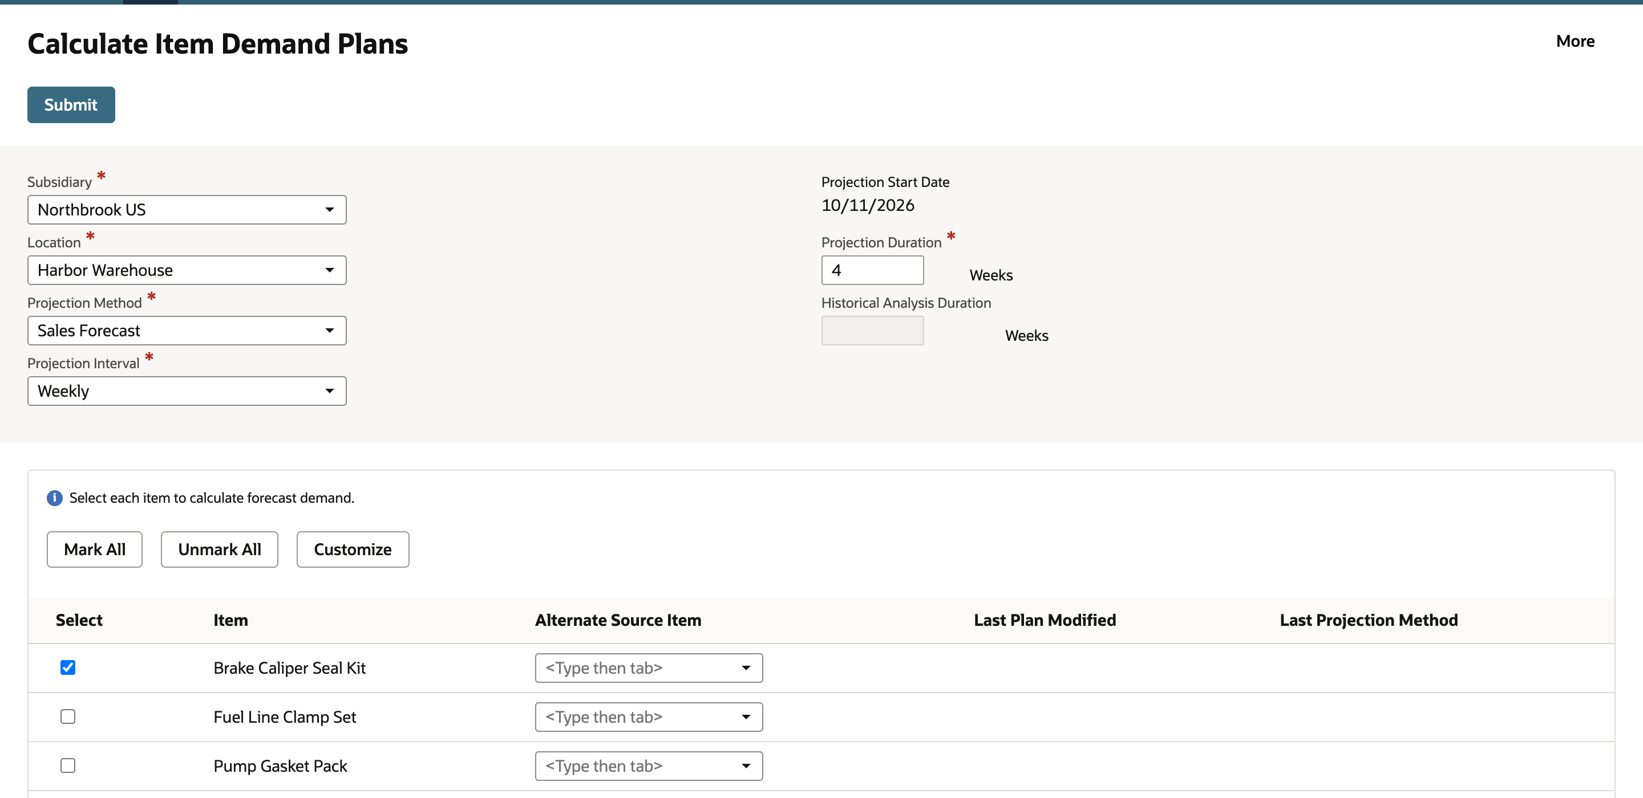This screenshot has height=798, width=1643.
Task: Click the Projection Duration input field
Action: [872, 270]
